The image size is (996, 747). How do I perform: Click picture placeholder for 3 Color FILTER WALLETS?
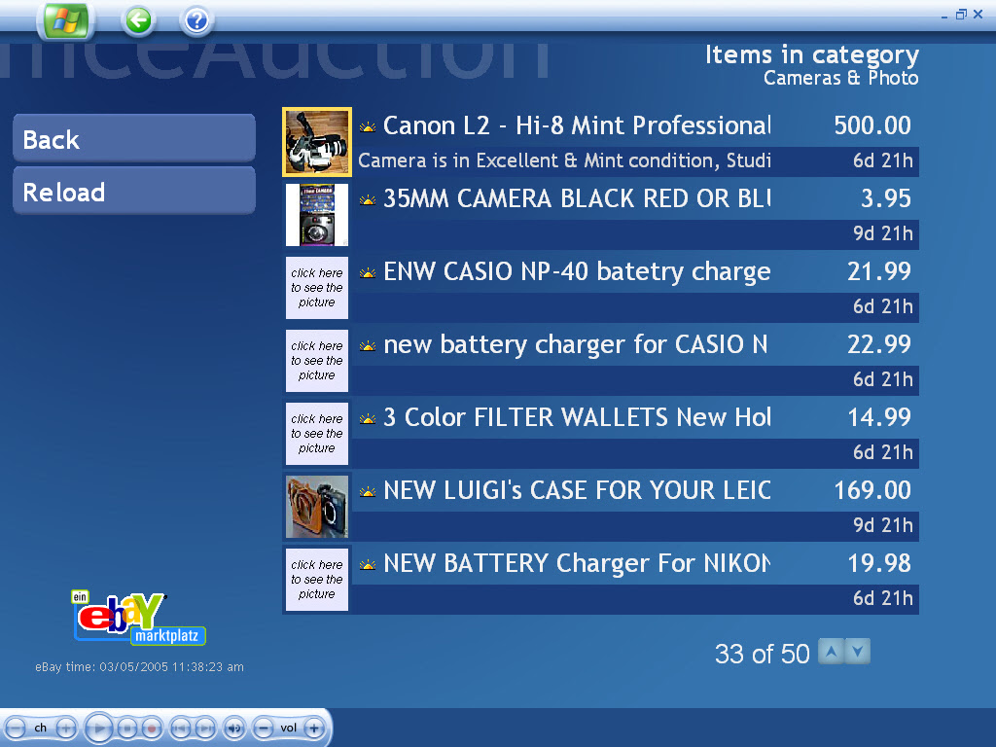[x=317, y=434]
